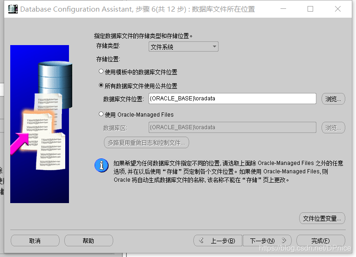Click 浏览 button next to 数据库区
This screenshot has height=257, width=356.
333,128
